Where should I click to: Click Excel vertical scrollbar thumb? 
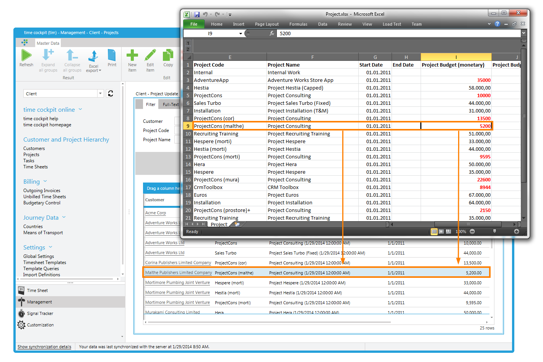point(524,116)
